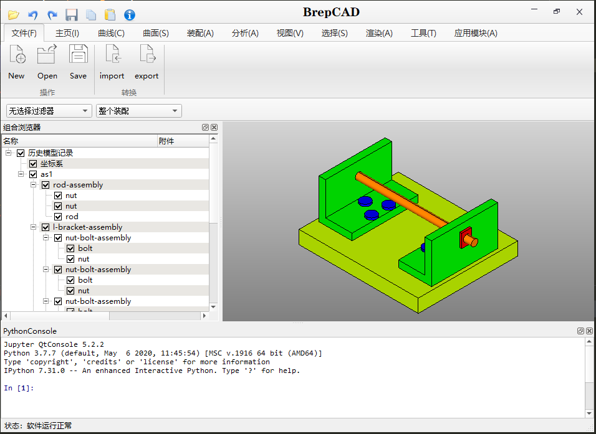Click the copy documents icon
Viewport: 596px width, 434px height.
(x=91, y=15)
